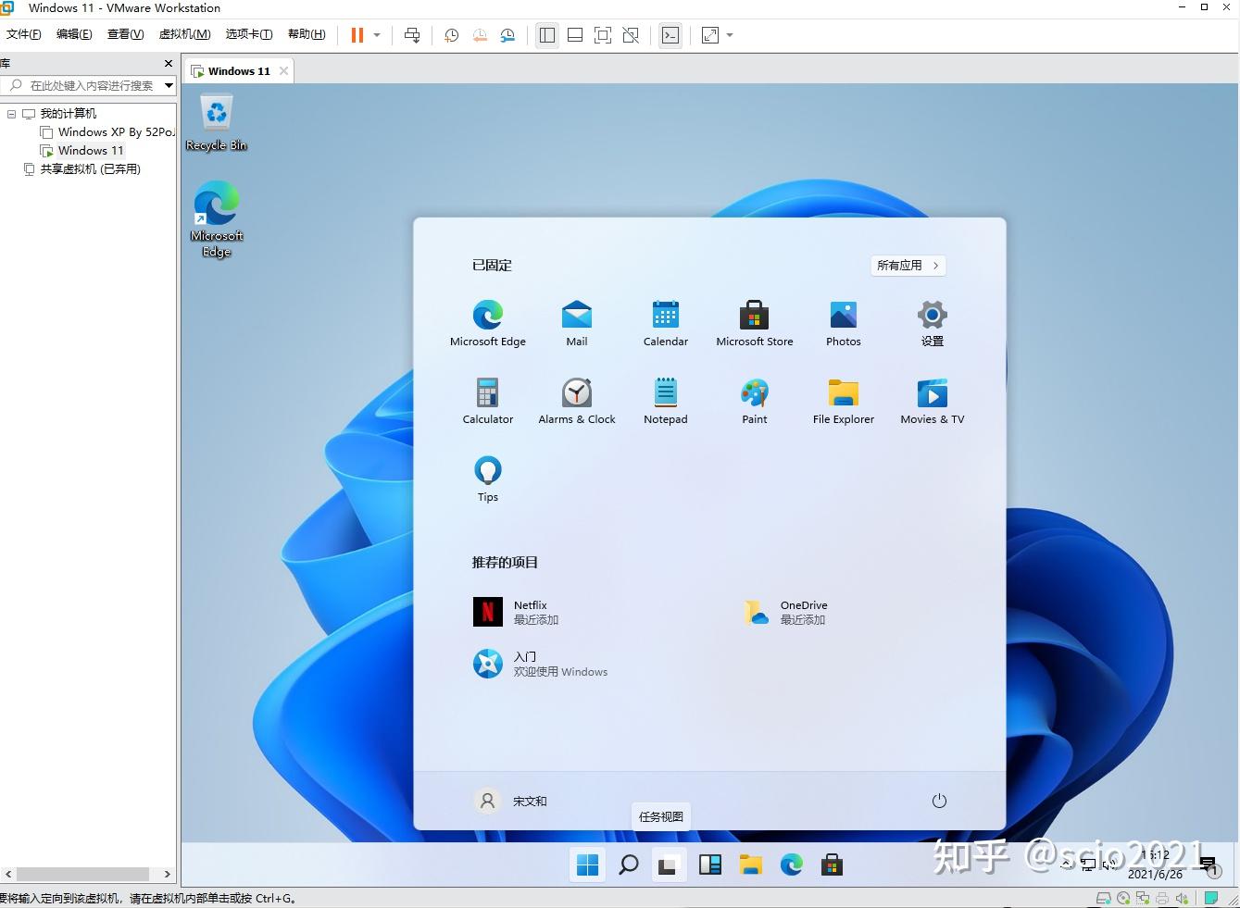The width and height of the screenshot is (1240, 908).
Task: Toggle the library sidebar view icon
Action: tap(547, 35)
